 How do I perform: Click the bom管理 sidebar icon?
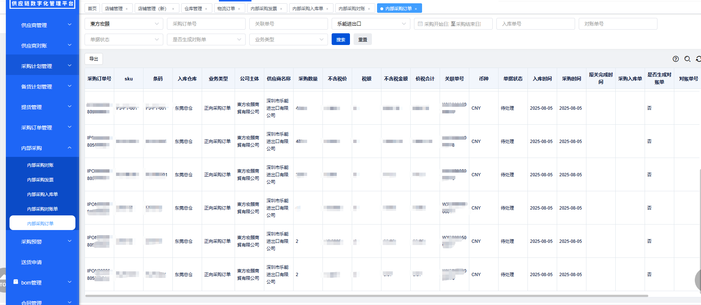point(16,282)
